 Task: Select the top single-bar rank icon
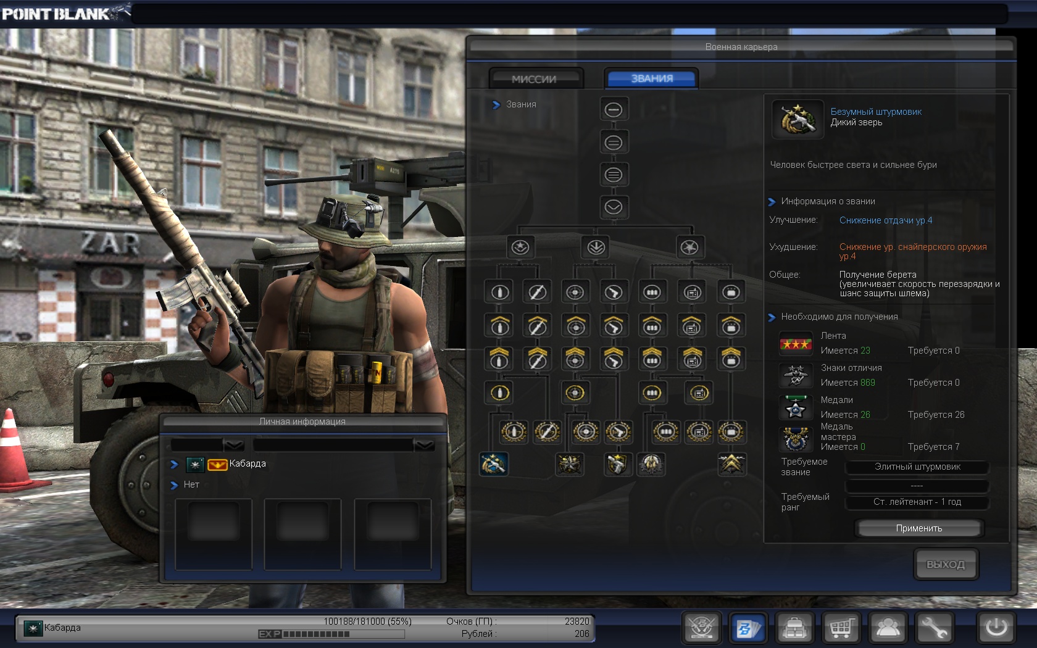tap(613, 110)
